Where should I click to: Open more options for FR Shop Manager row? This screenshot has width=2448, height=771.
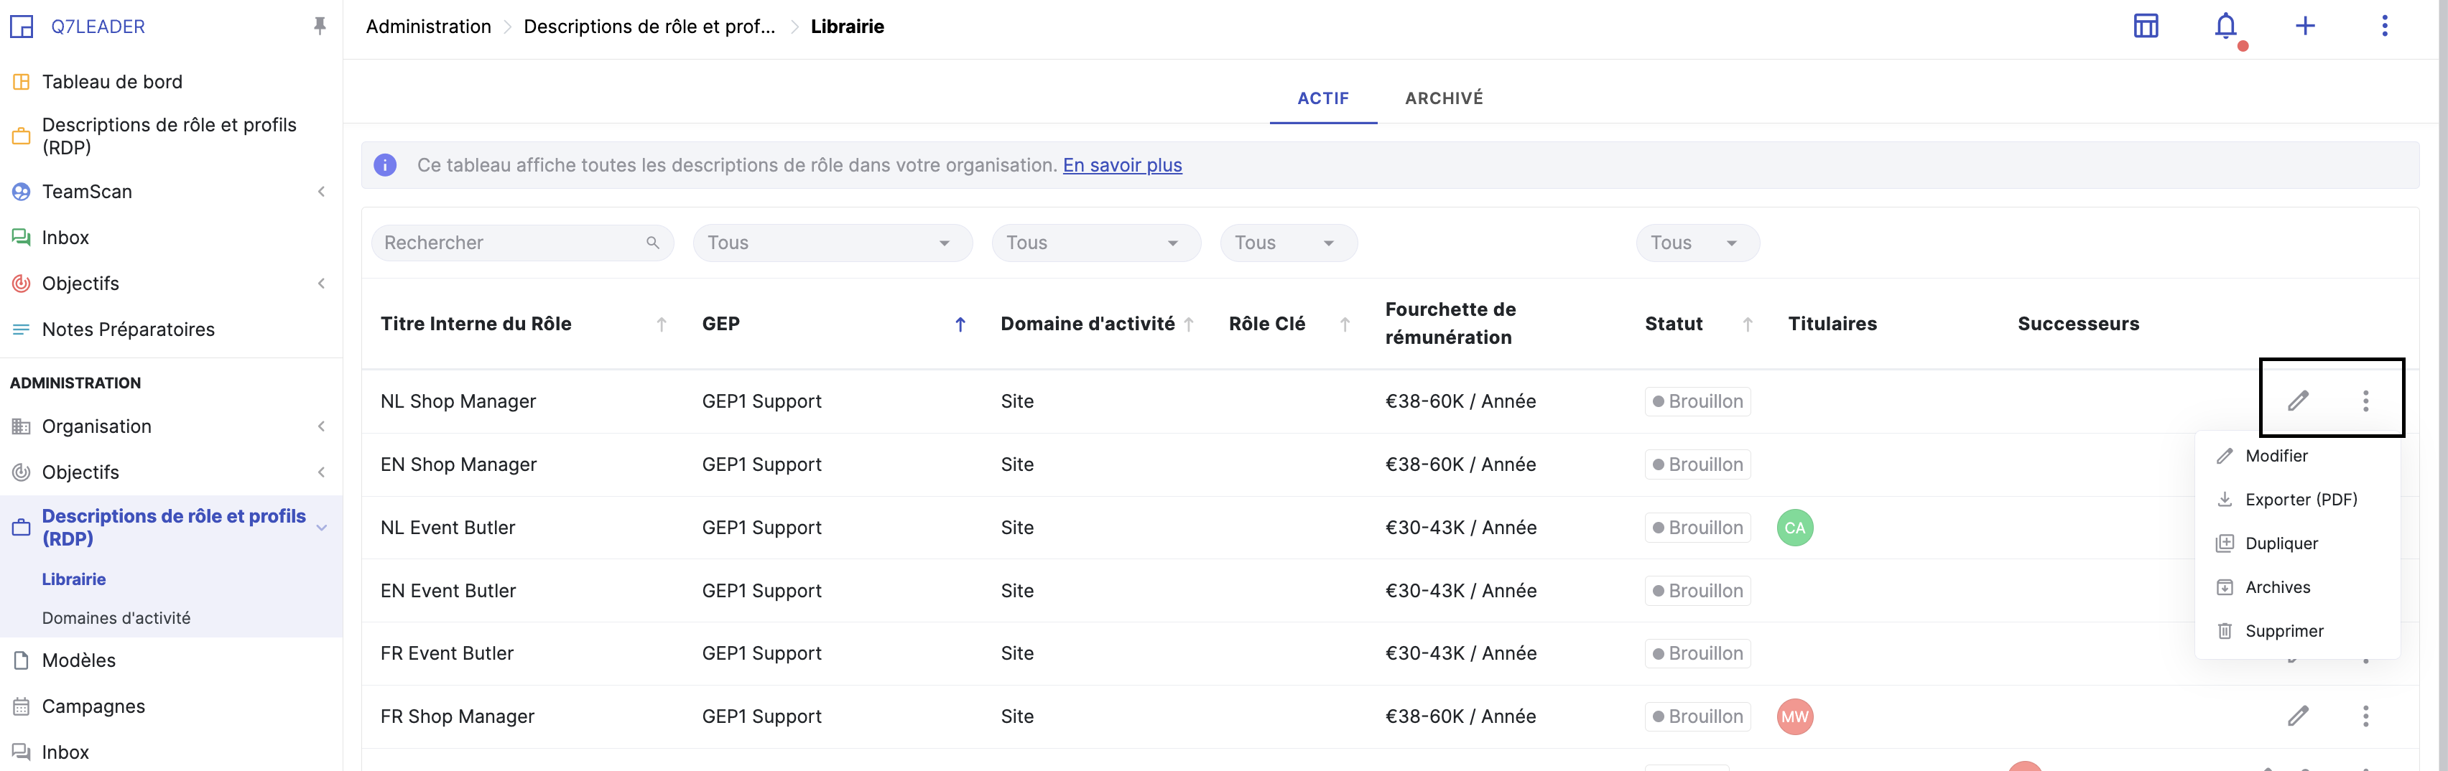pos(2365,716)
